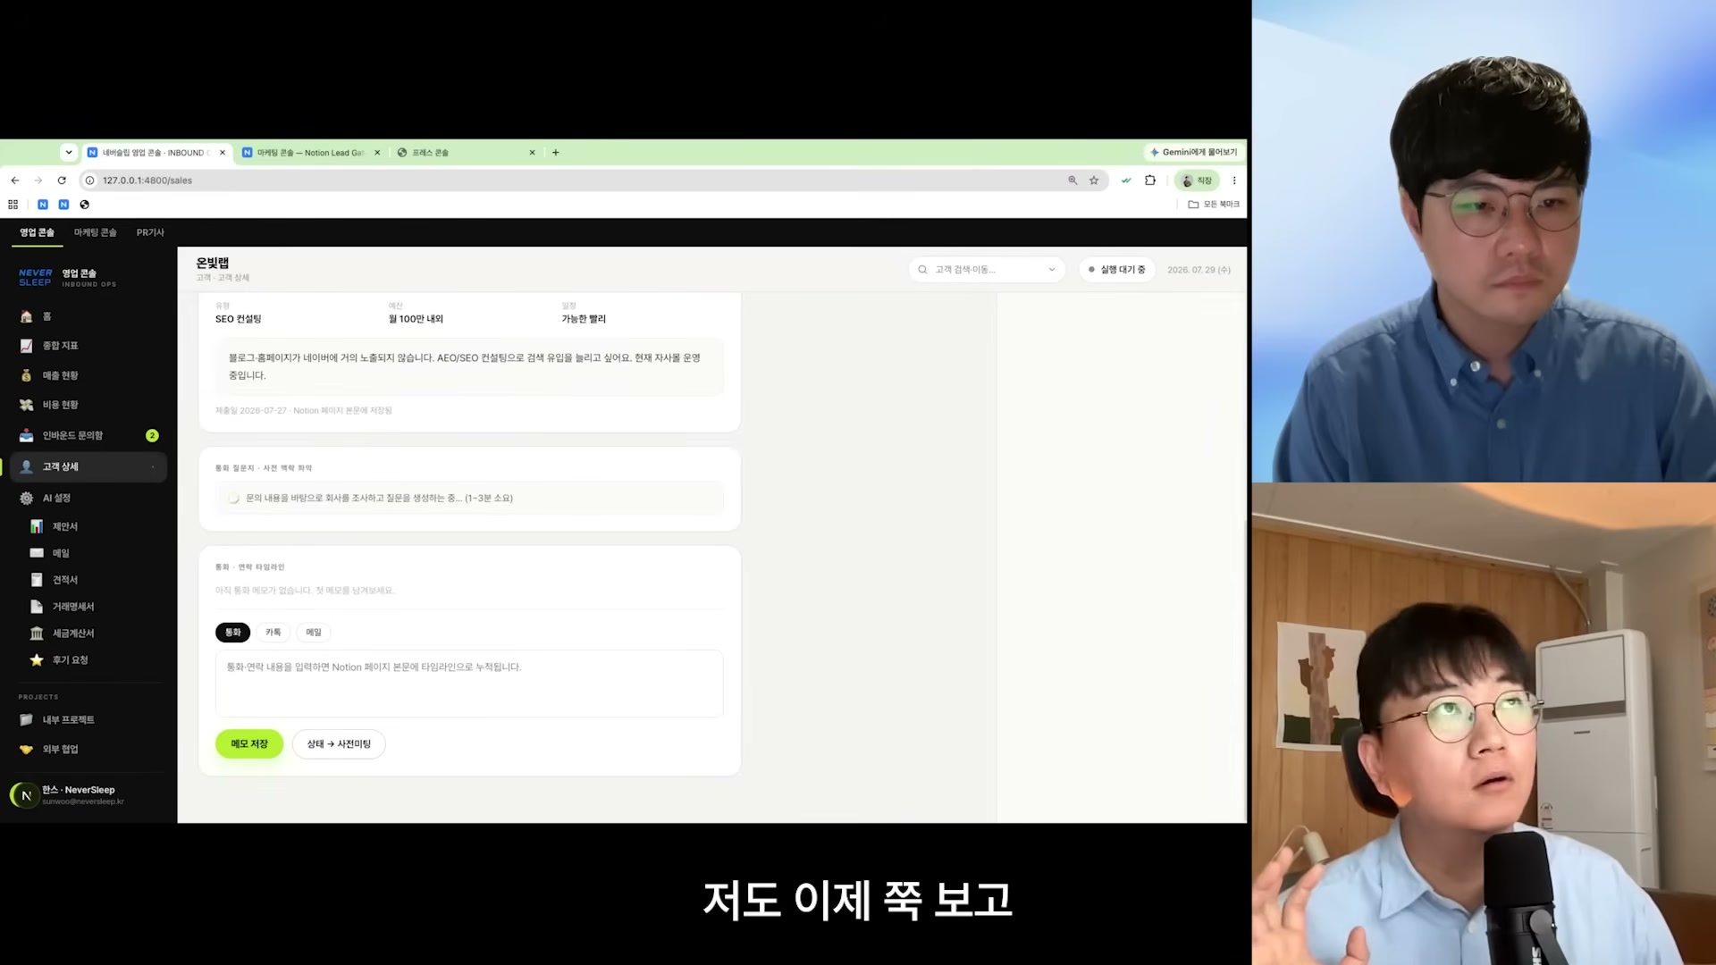Click the 실행 대기 중 status pill
Image resolution: width=1716 pixels, height=965 pixels.
[1117, 270]
